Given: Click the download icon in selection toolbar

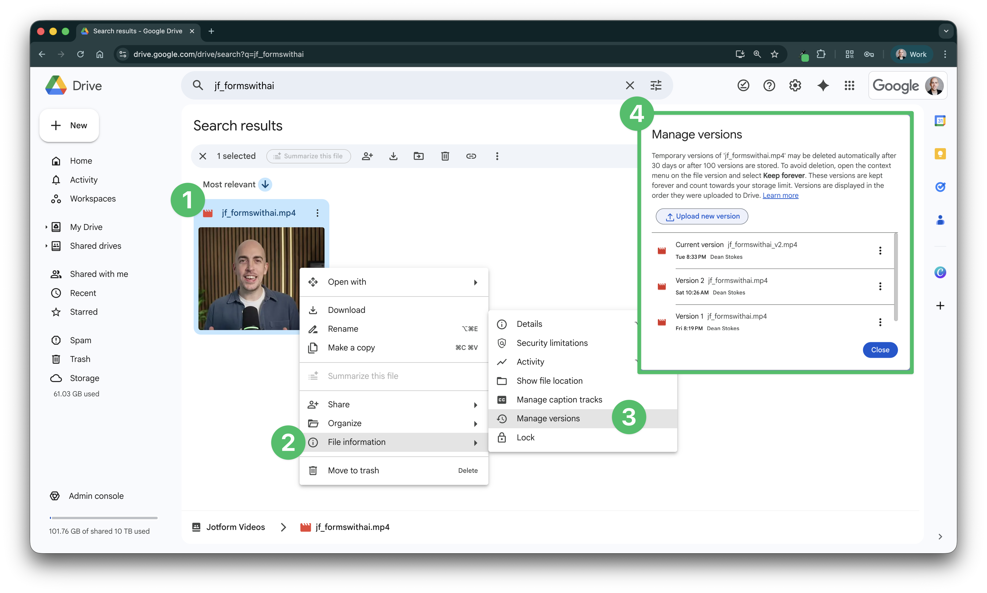Looking at the screenshot, I should tap(393, 156).
